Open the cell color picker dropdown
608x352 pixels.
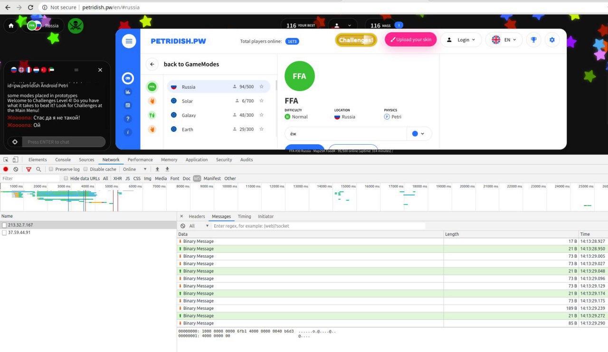point(419,134)
